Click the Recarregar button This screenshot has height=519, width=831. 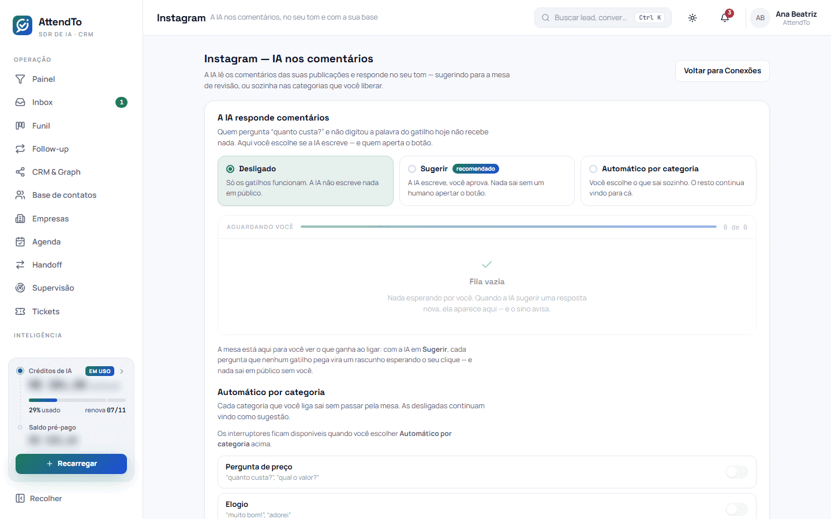click(x=71, y=464)
